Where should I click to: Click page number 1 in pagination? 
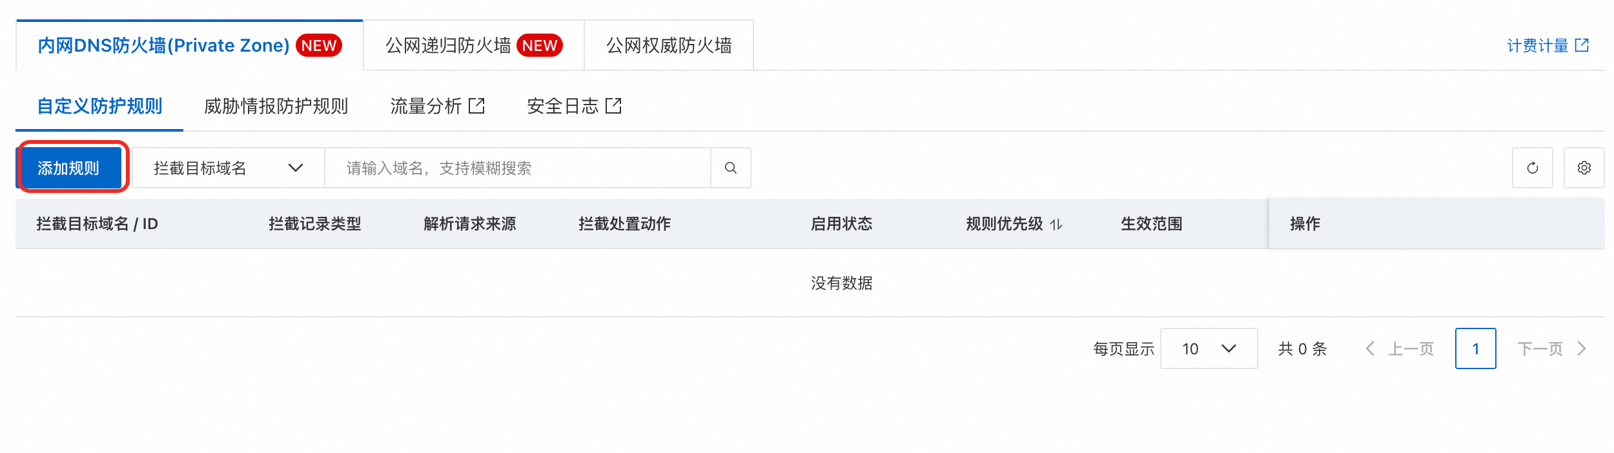click(1475, 349)
